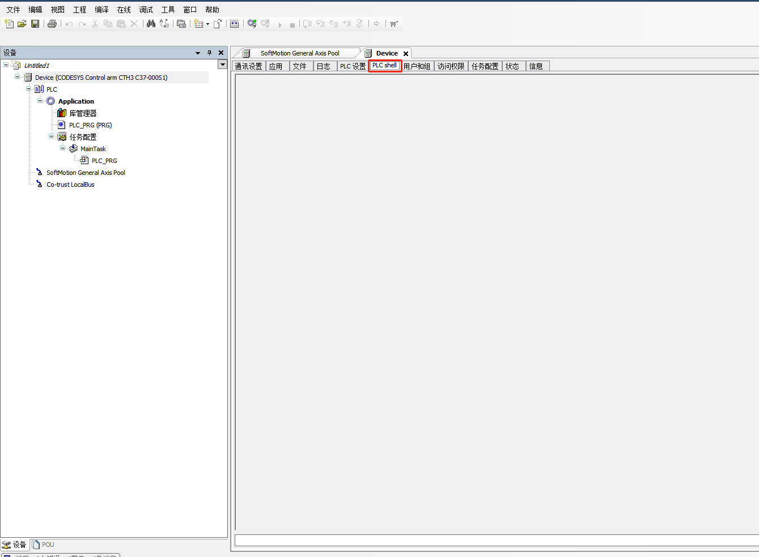Click the Step Over debug icon
Screen dimensions: 759x557
[x=307, y=24]
